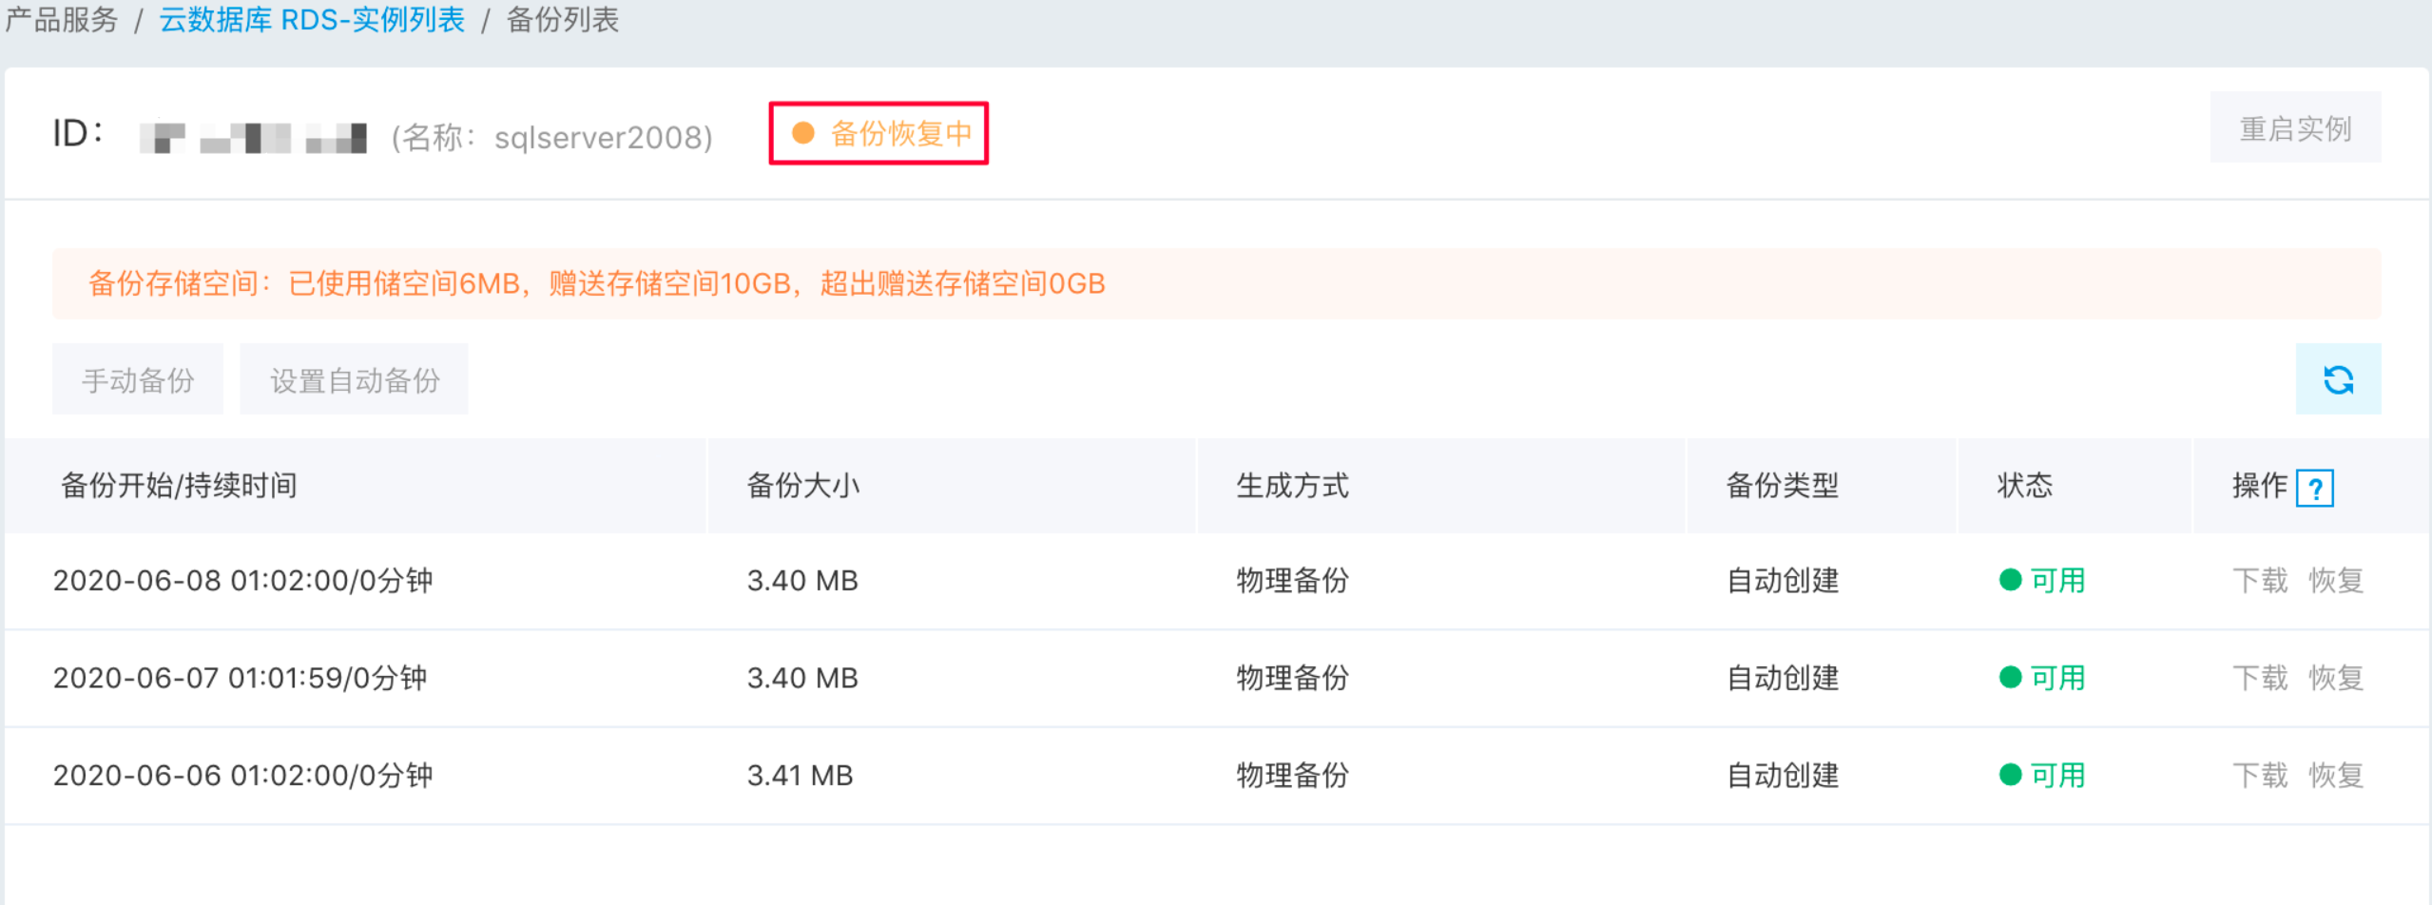This screenshot has height=905, width=2432.
Task: Click green status dot for 2020-06-06 backup
Action: [2010, 775]
